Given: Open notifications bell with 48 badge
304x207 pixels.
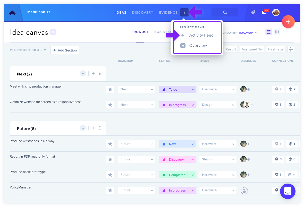Looking at the screenshot, I should [x=264, y=12].
